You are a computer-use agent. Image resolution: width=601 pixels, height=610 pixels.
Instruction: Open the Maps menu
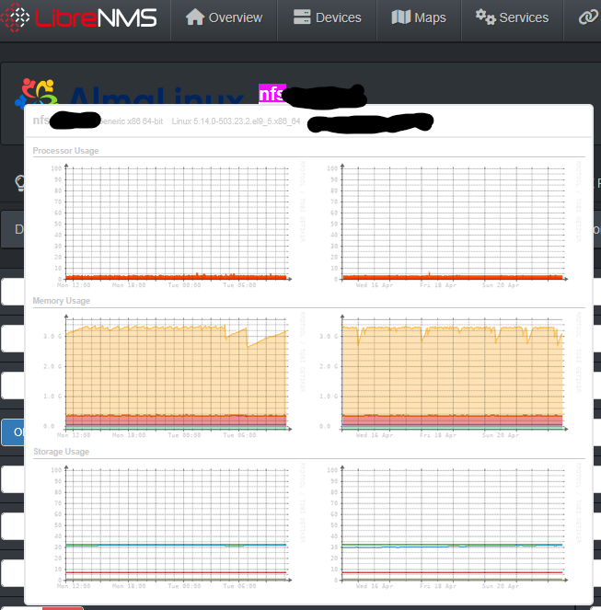[x=419, y=17]
